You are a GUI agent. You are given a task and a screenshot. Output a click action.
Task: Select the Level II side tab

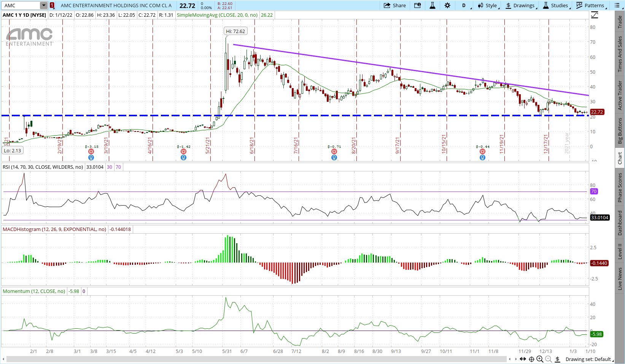(x=620, y=251)
